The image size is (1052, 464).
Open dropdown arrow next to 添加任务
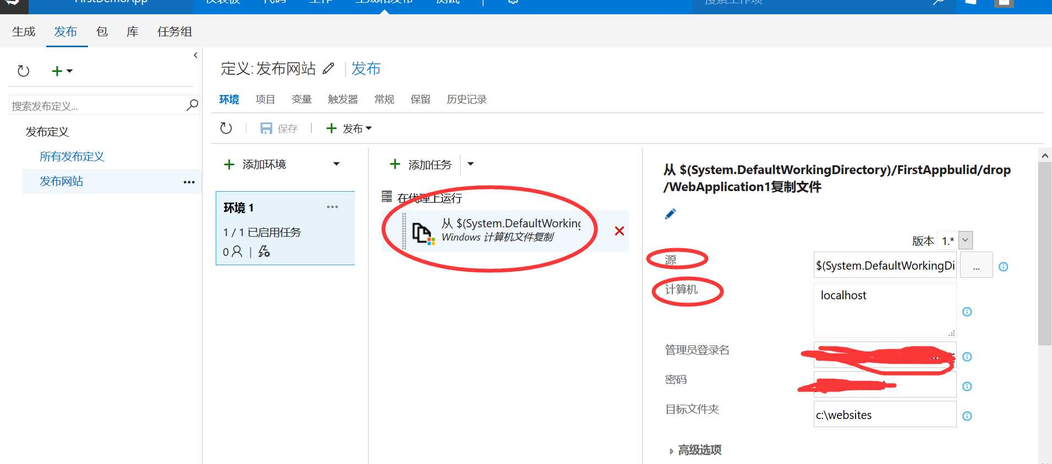tap(470, 164)
